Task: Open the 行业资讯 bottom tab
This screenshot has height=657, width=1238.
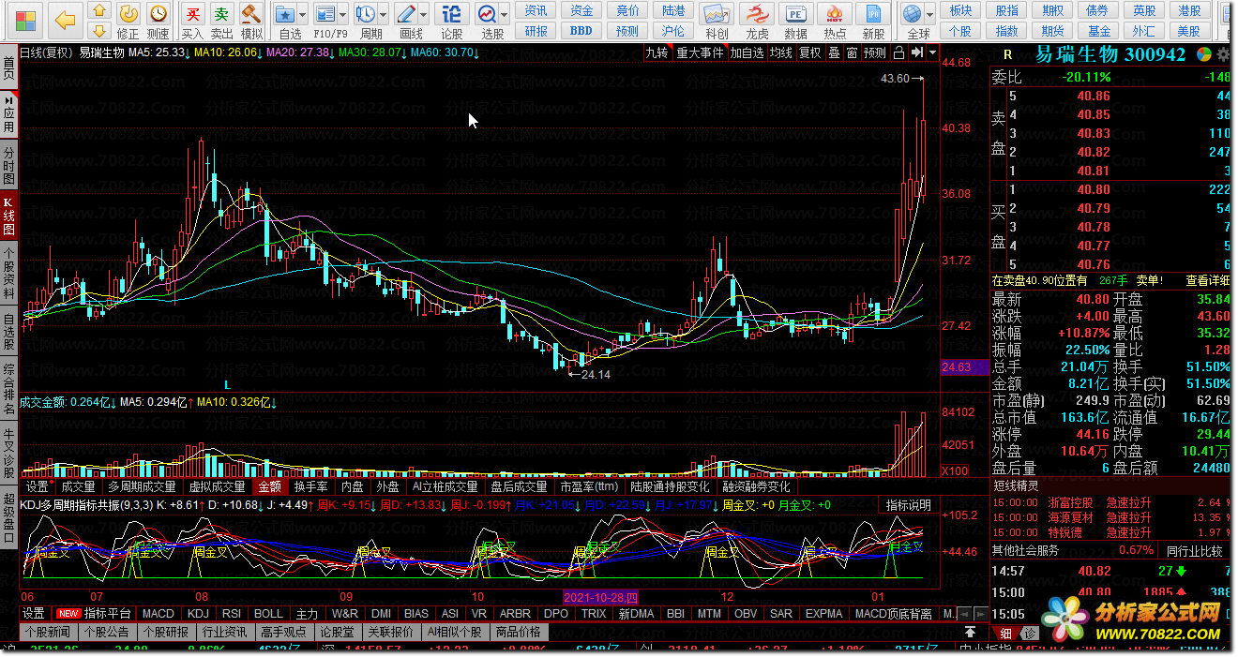Action: [226, 633]
